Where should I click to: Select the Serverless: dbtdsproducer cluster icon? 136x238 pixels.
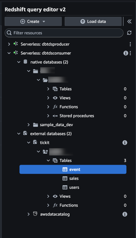pyautogui.click(x=15, y=44)
